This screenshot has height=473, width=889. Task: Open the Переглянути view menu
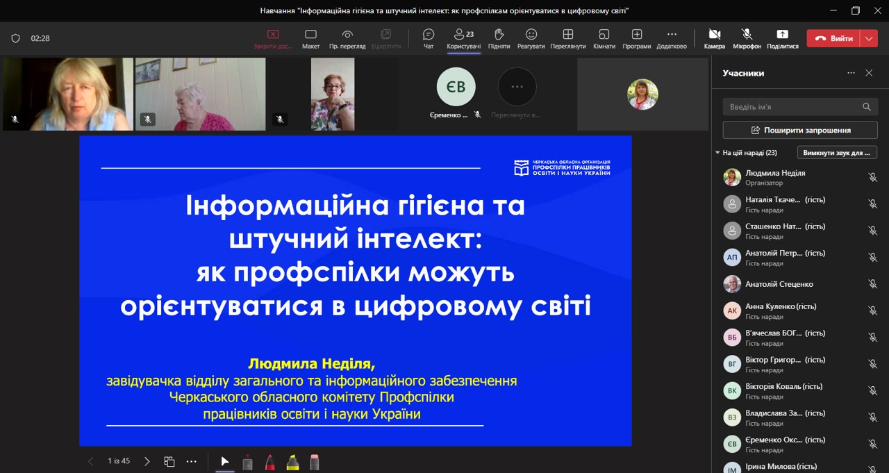pos(567,39)
